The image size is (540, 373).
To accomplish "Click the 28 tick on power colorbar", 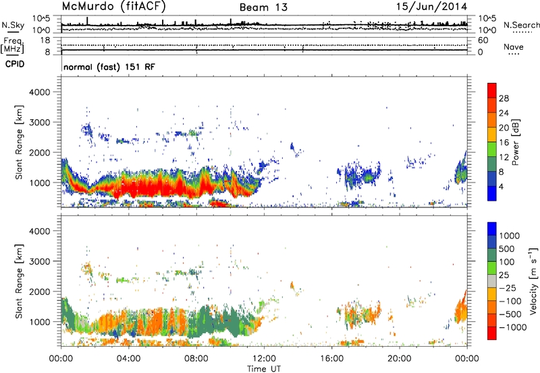I will click(504, 98).
